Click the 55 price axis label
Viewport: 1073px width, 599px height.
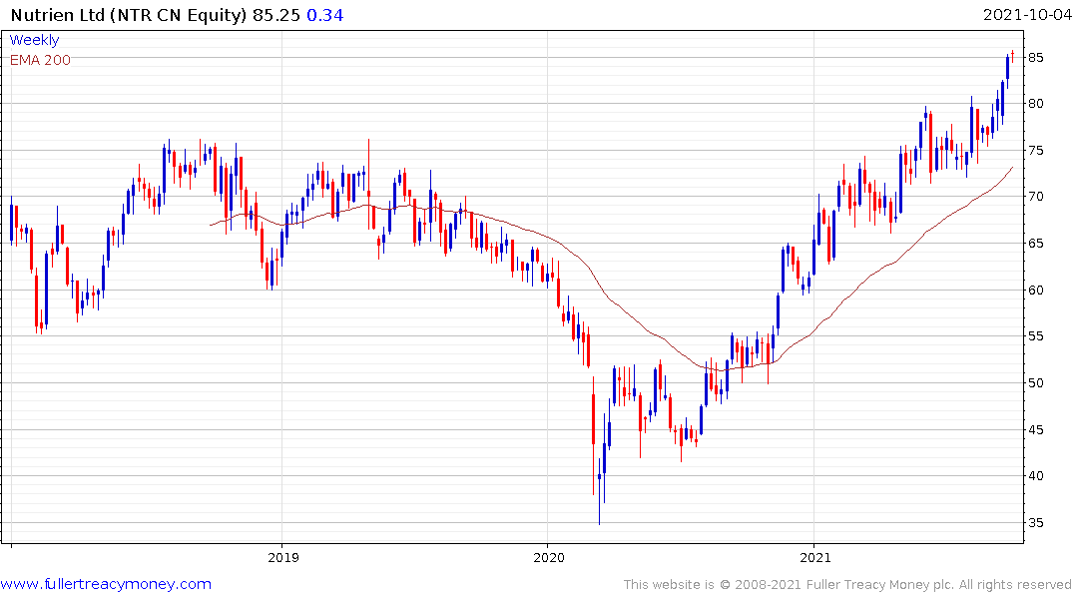click(x=1035, y=336)
